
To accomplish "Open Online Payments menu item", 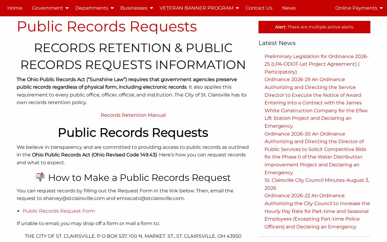I will point(356,8).
